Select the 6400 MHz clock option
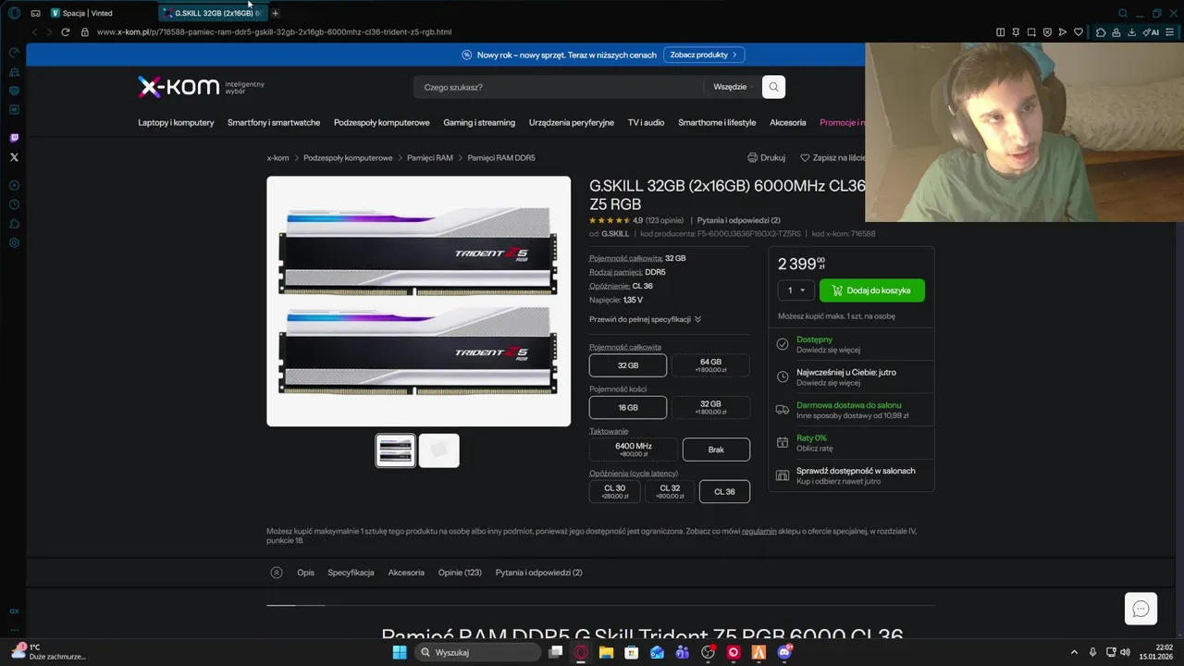Image resolution: width=1184 pixels, height=666 pixels. click(x=634, y=450)
